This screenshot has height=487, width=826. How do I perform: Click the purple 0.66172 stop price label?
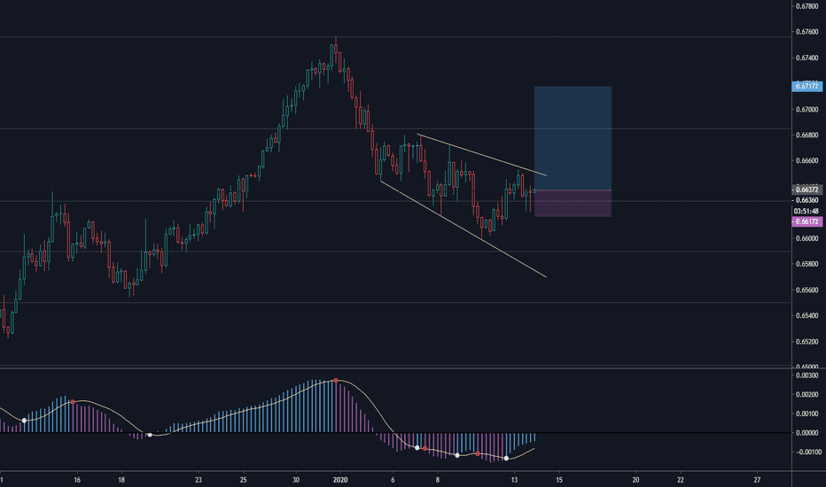tap(807, 222)
